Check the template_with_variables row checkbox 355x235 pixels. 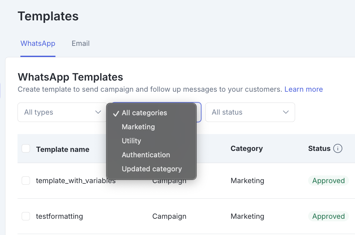click(26, 181)
